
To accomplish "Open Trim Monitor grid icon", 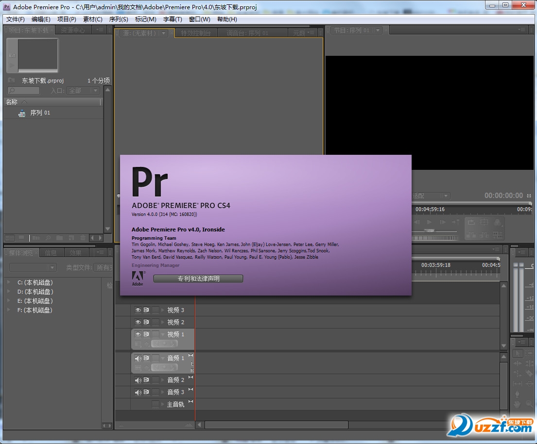I will 497,235.
